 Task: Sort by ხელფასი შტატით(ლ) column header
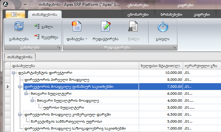tap(161, 65)
